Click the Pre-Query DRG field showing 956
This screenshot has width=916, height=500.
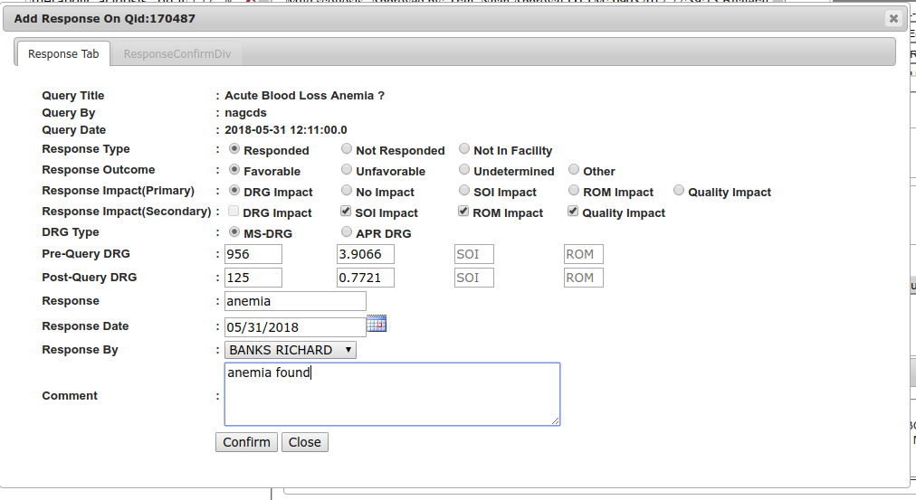point(253,254)
